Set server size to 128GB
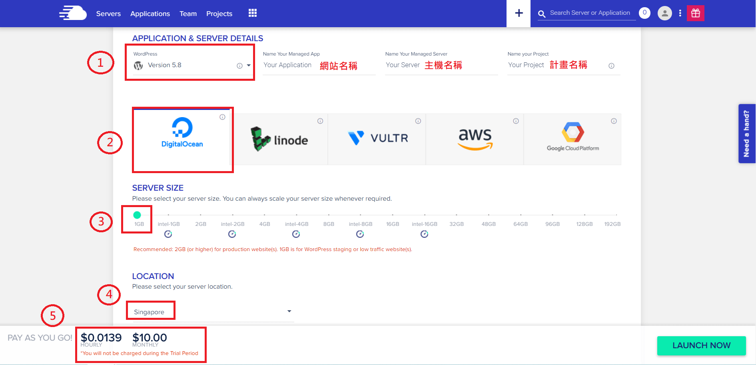The width and height of the screenshot is (756, 365). (x=584, y=224)
